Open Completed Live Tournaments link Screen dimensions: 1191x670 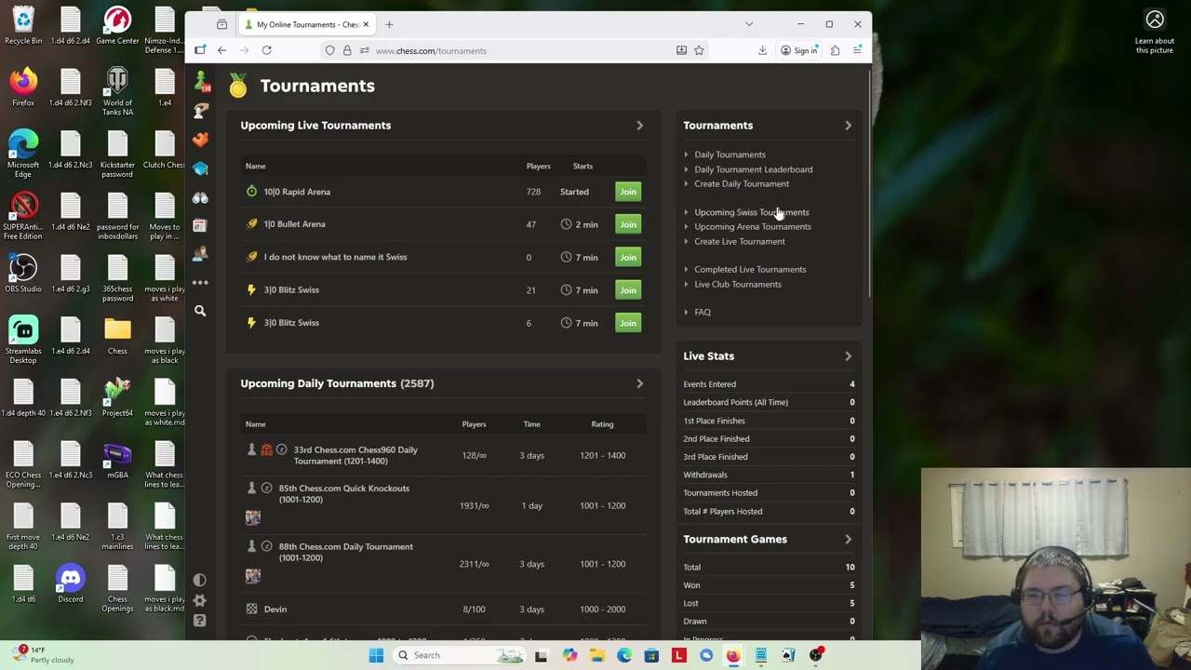[750, 269]
